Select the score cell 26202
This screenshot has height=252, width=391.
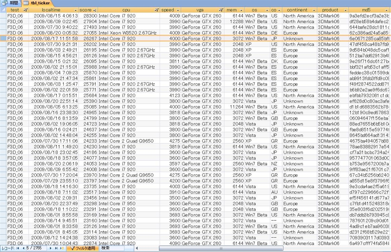(88, 44)
